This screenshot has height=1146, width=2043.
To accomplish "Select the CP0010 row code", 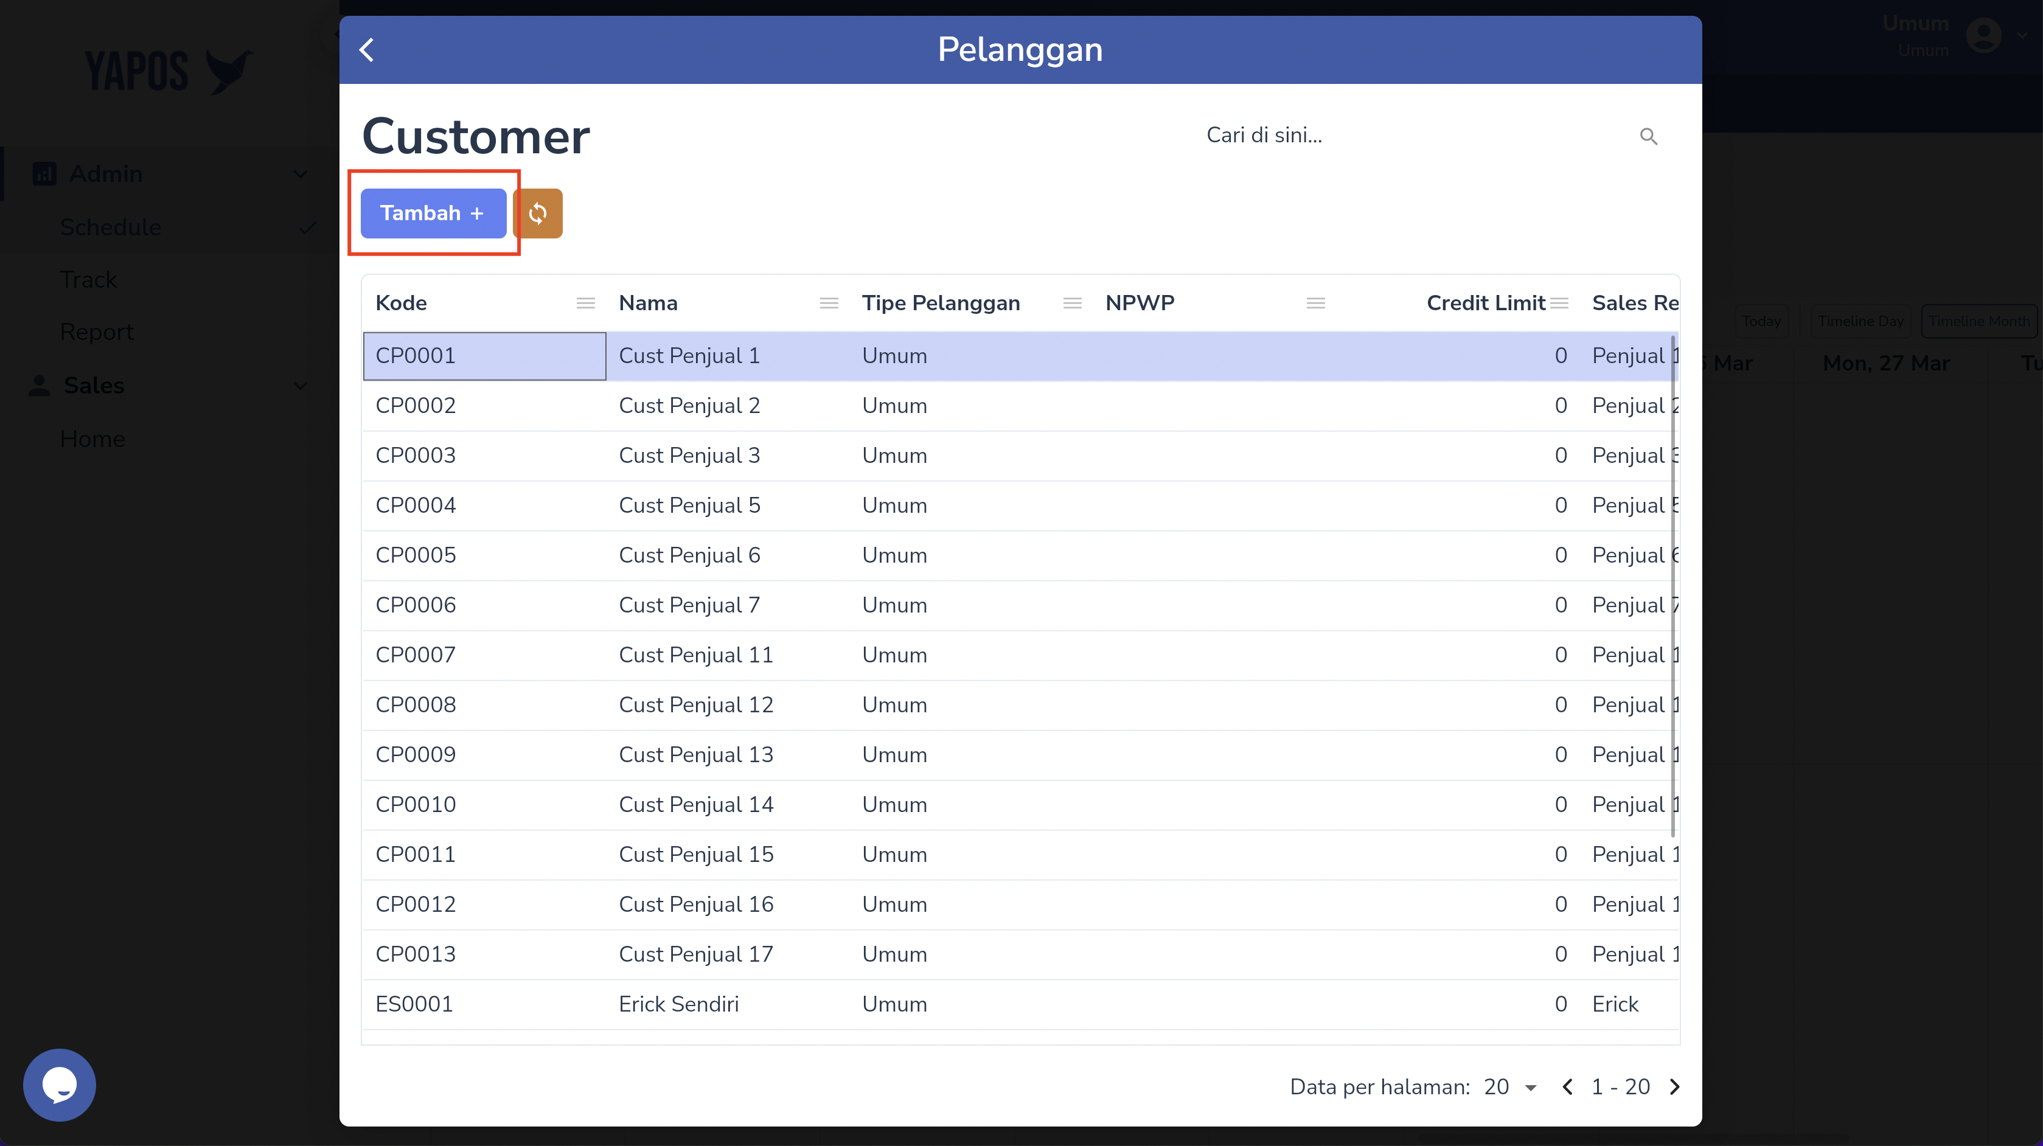I will click(416, 805).
